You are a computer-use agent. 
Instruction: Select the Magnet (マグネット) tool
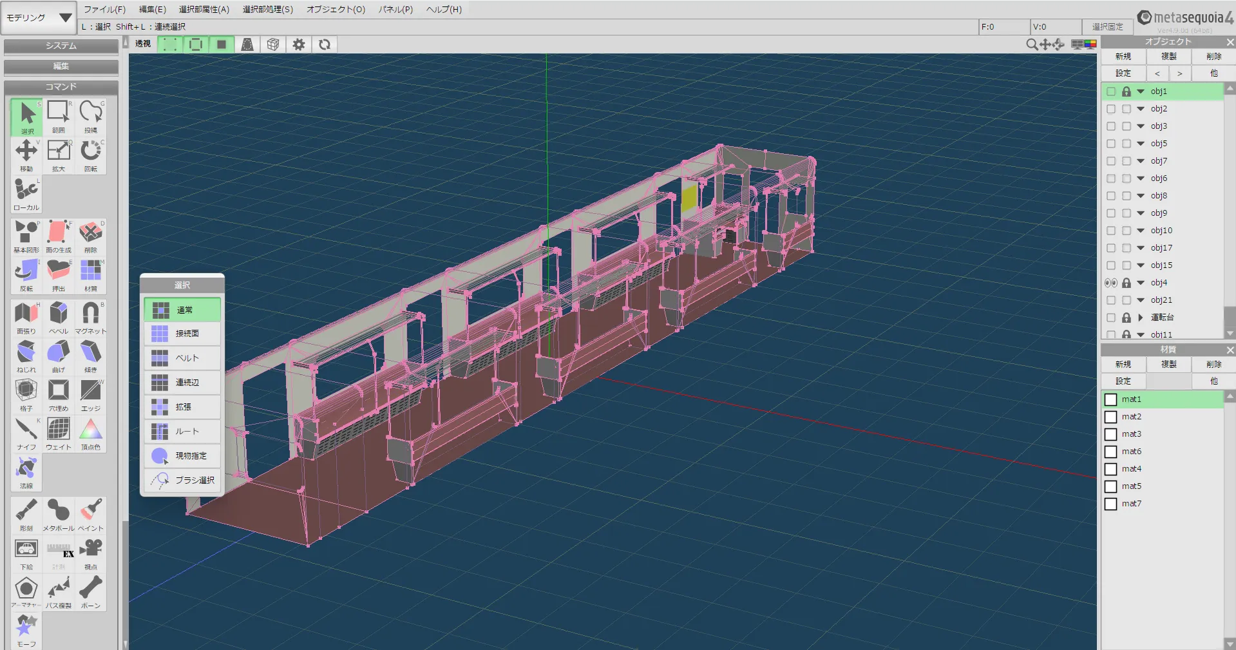(x=90, y=317)
